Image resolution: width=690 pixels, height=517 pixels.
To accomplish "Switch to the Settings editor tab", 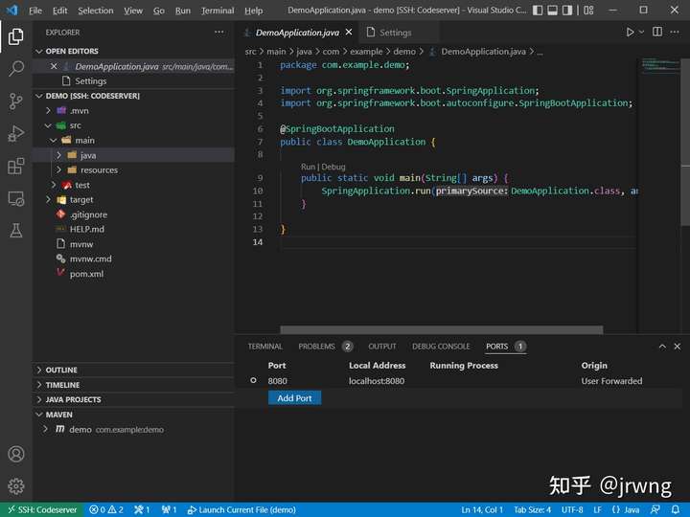I will [x=395, y=33].
